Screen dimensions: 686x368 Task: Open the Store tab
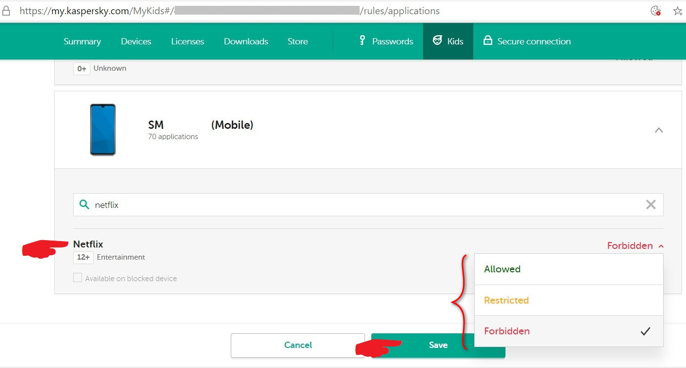[x=298, y=41]
